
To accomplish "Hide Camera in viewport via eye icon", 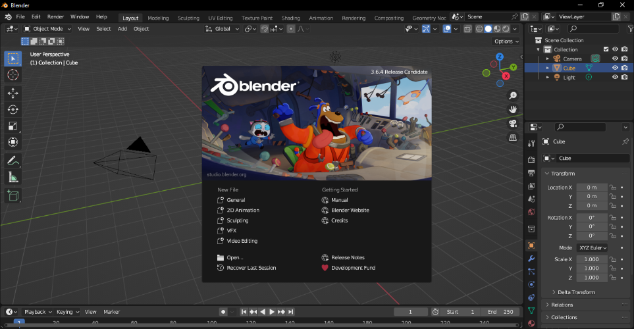I will 615,59.
